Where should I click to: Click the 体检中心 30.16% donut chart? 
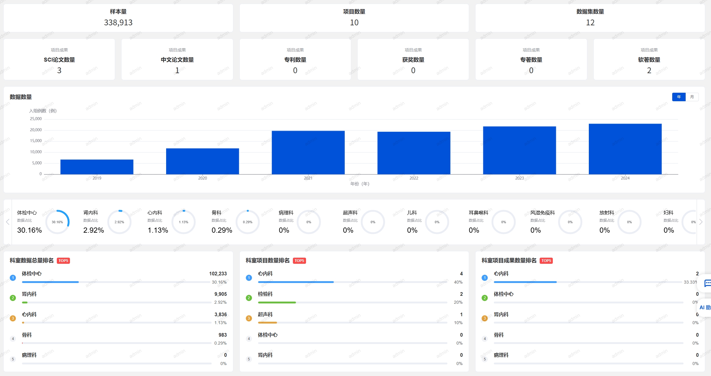(x=57, y=222)
